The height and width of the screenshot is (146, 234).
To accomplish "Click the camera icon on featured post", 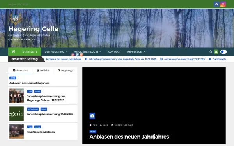I will pos(92,116).
